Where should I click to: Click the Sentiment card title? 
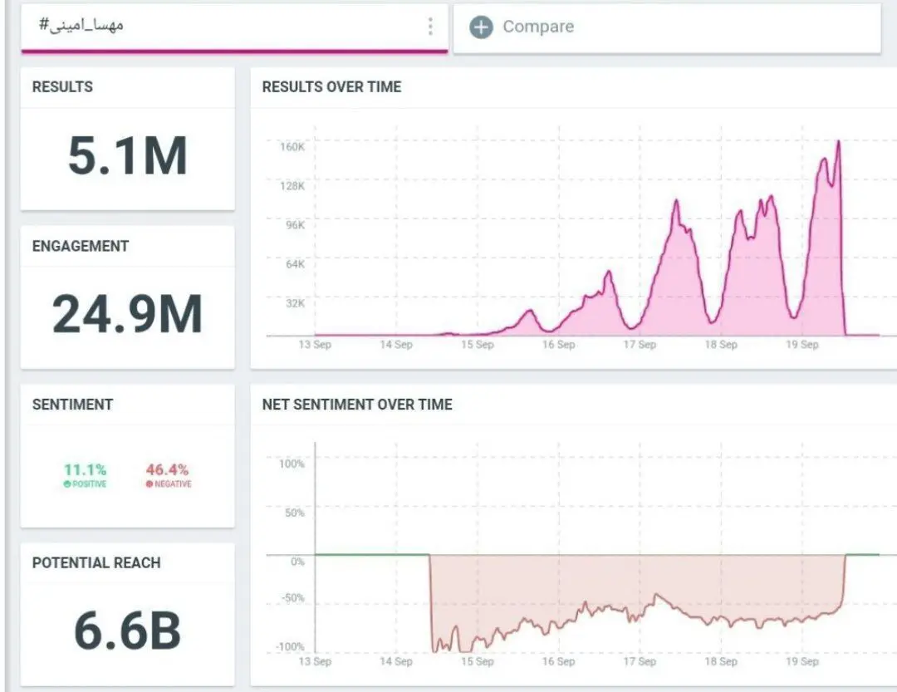point(72,405)
